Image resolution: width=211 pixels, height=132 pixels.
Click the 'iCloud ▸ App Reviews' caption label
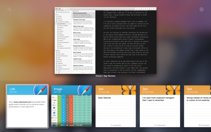pyautogui.click(x=105, y=76)
